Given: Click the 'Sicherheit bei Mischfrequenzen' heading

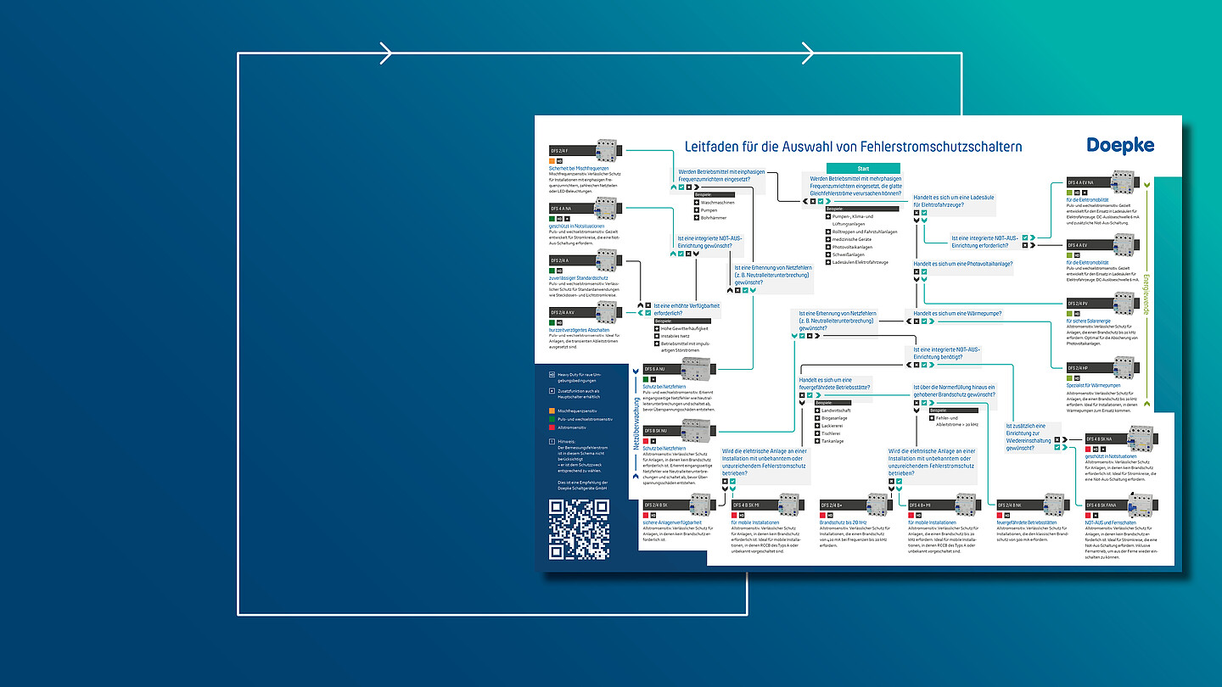Looking at the screenshot, I should (x=577, y=168).
